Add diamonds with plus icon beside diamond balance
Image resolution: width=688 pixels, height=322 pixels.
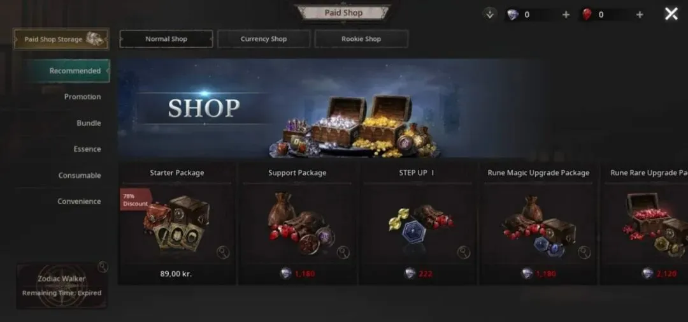566,15
